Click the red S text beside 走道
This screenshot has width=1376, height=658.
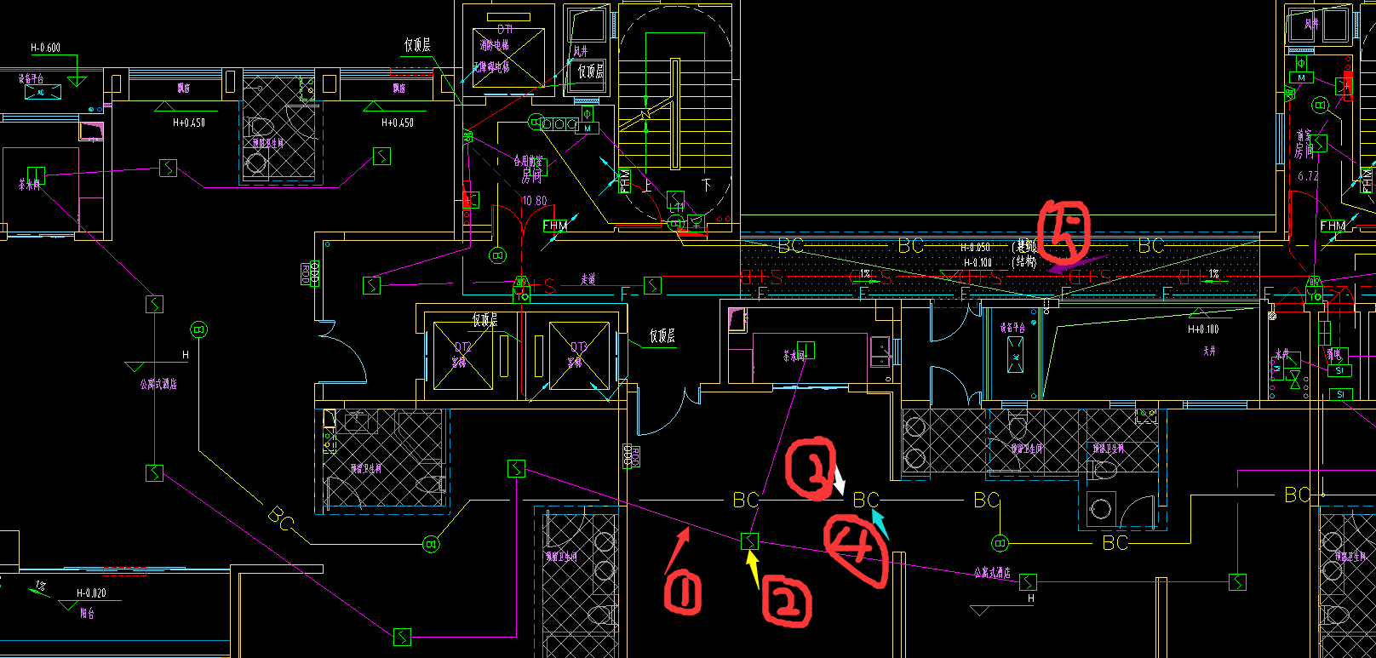pos(550,286)
